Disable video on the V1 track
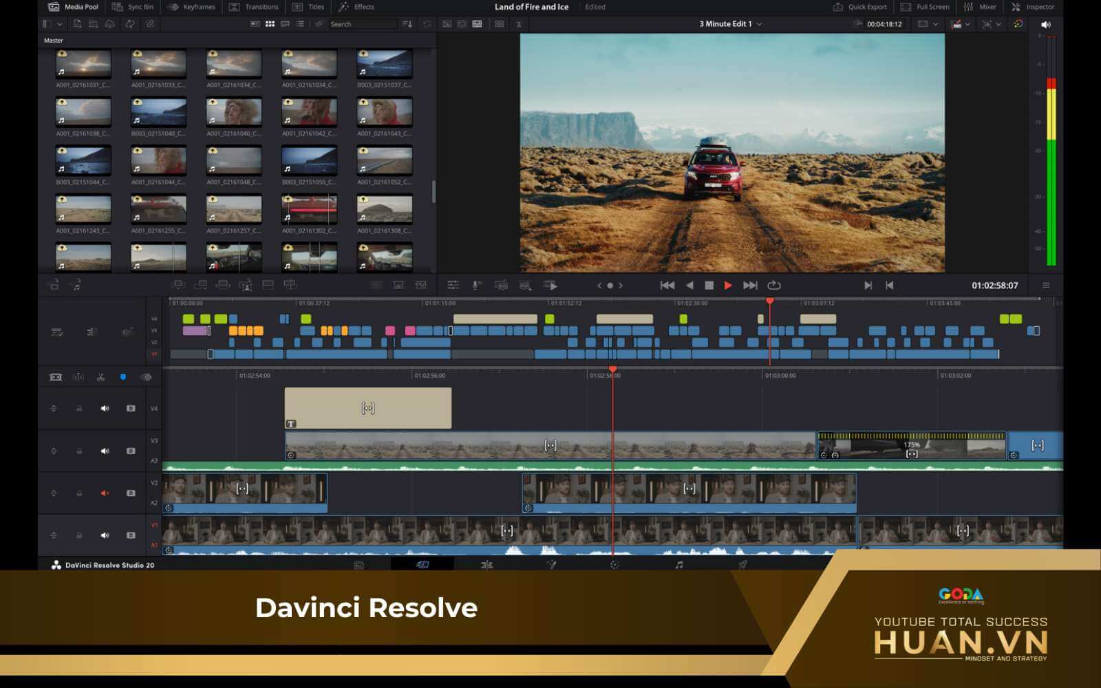 (x=131, y=535)
